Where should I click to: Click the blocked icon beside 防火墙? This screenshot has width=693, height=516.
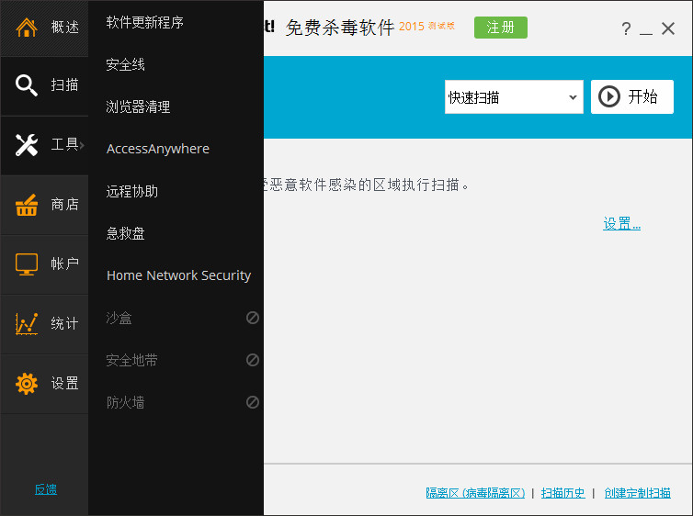coord(252,402)
